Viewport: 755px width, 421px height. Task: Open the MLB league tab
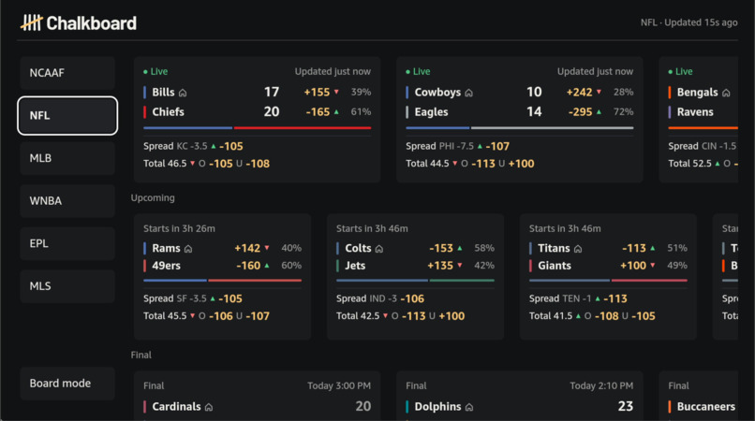point(67,158)
